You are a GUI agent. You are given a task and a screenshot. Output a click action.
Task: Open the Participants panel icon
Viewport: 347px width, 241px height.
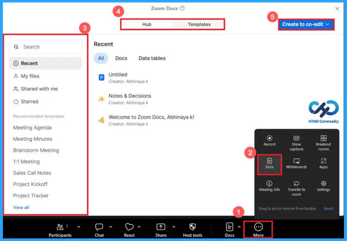tap(60, 227)
